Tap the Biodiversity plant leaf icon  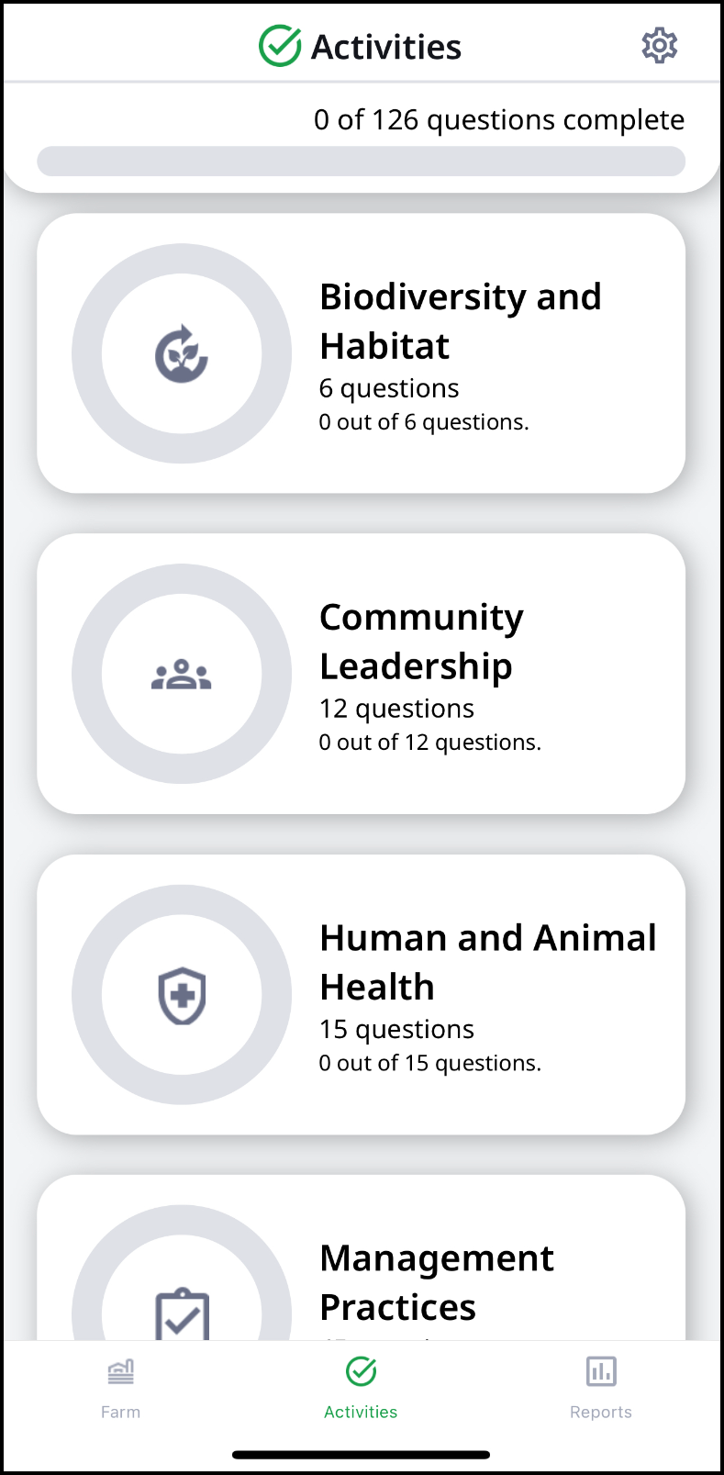tap(182, 353)
